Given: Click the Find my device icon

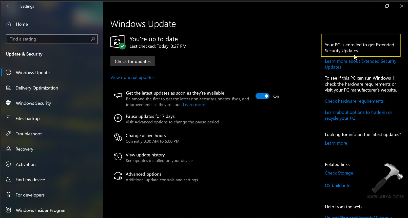Looking at the screenshot, I should pos(8,180).
